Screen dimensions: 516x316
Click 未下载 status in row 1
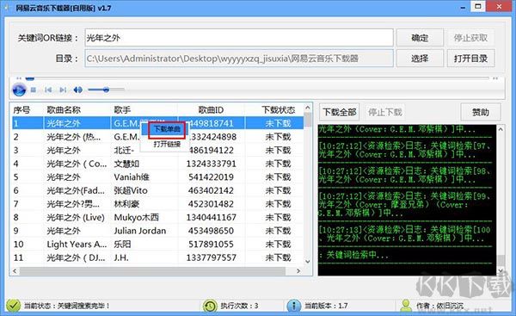[278, 124]
